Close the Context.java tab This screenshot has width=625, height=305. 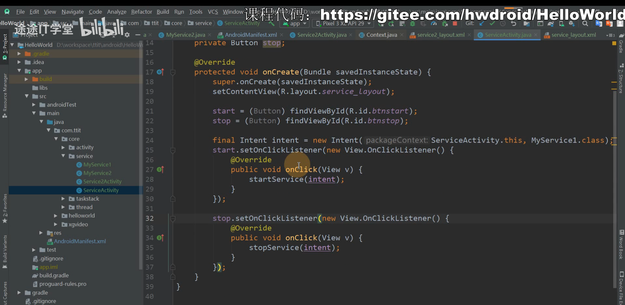402,35
